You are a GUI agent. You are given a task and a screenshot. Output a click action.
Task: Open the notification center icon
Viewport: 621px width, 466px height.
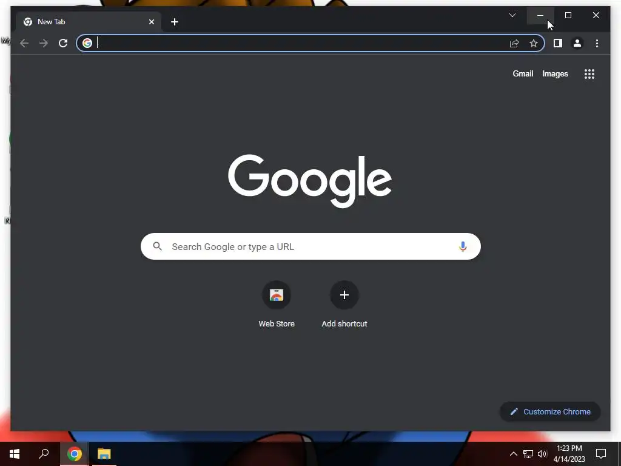pyautogui.click(x=601, y=454)
